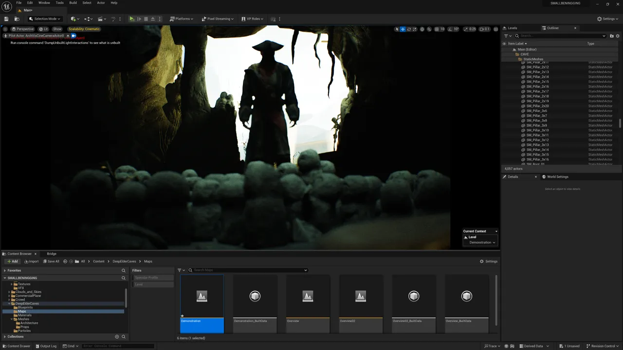
Task: Switch to the Levels tab
Action: point(513,28)
